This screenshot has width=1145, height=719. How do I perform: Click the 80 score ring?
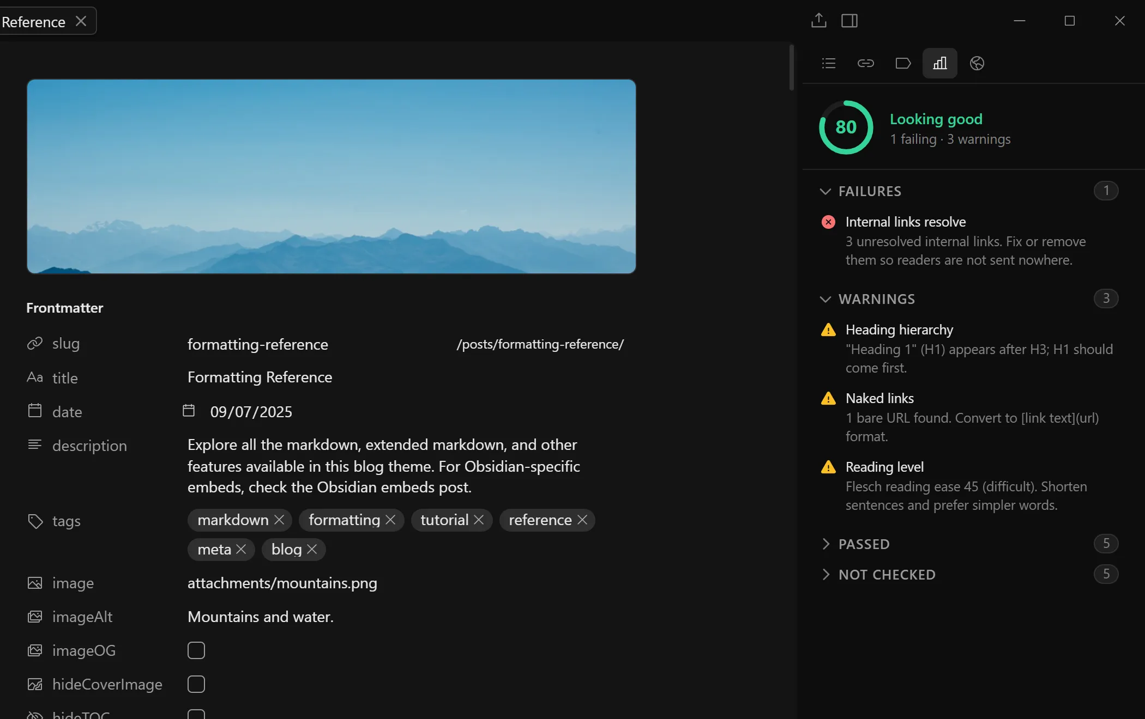[x=846, y=127]
